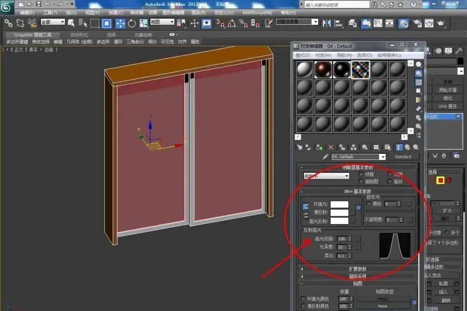
Task: Open material editor 材质(M) menu
Action: pyautogui.click(x=324, y=55)
